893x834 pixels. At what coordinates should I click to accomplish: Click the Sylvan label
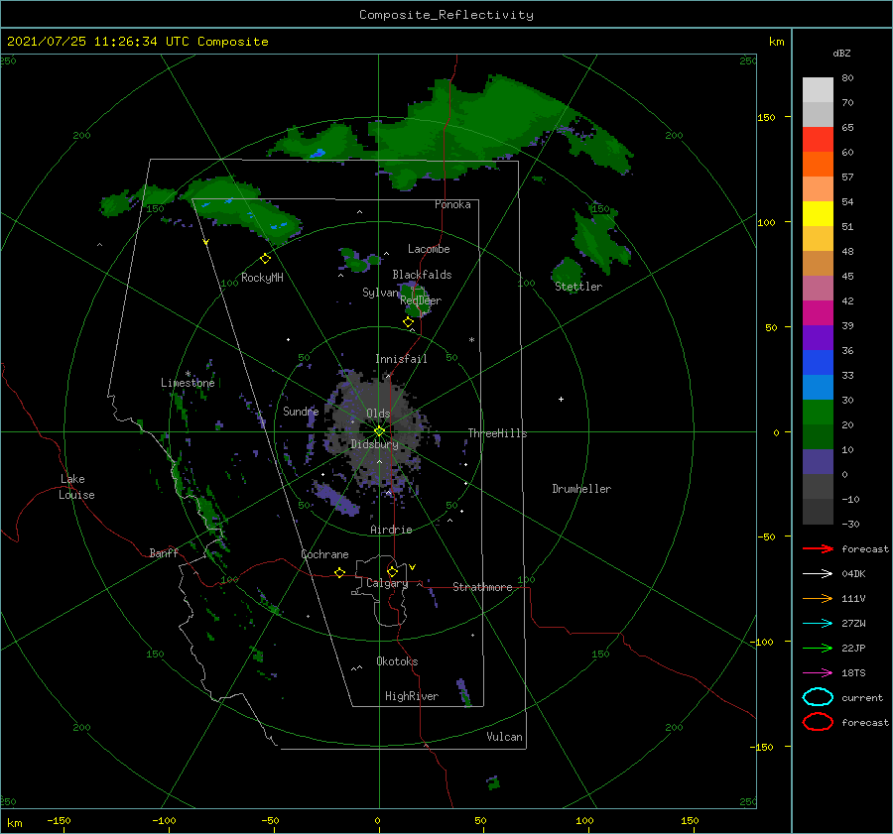coord(380,293)
